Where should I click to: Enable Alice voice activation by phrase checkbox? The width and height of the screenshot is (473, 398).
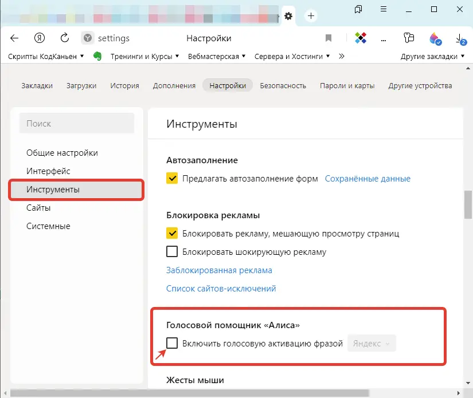(172, 344)
